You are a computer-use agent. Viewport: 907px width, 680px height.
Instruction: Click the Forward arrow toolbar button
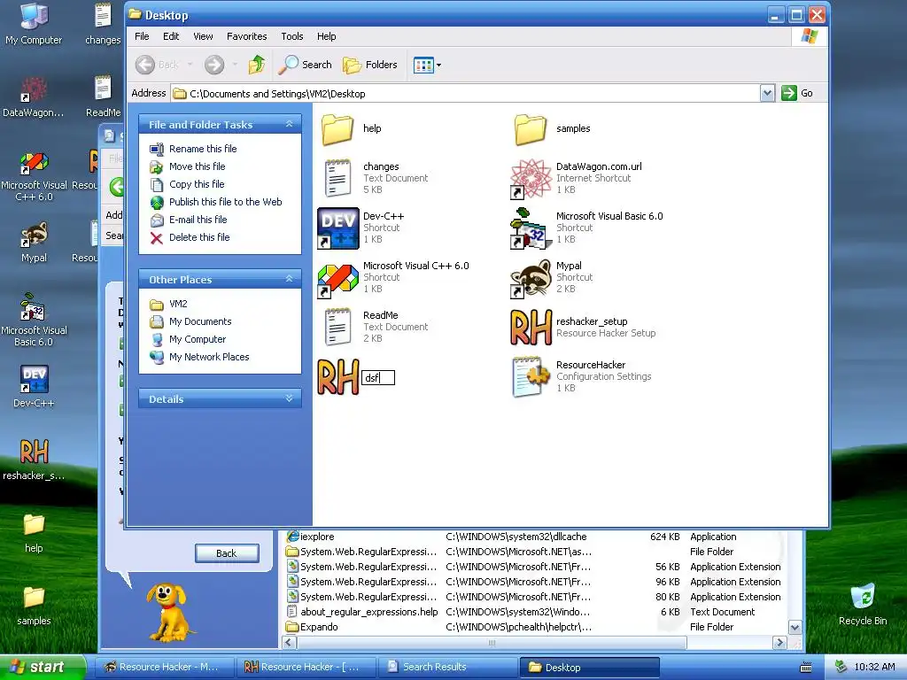(x=214, y=65)
